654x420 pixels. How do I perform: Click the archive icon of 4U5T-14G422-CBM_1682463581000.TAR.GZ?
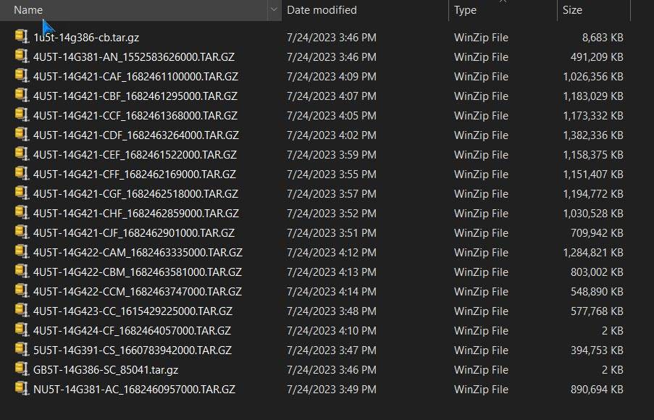click(x=22, y=271)
